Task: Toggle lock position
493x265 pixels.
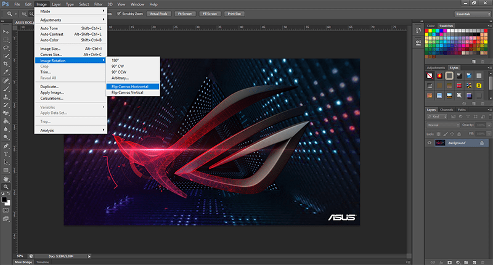Action: (452, 134)
